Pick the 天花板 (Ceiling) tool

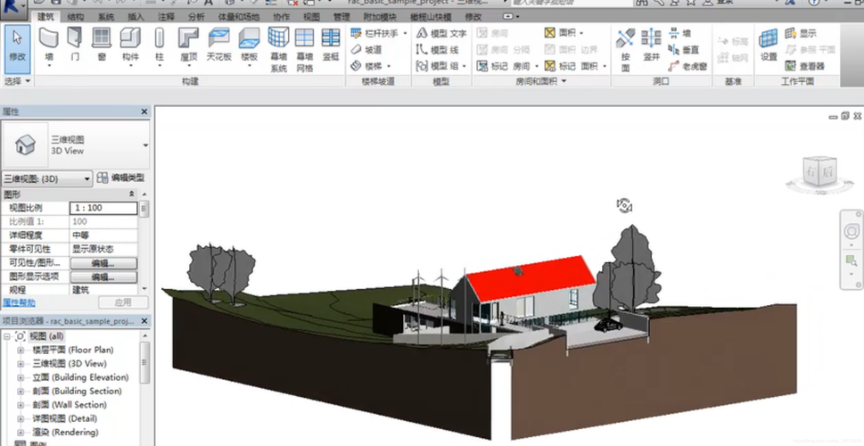(x=218, y=43)
